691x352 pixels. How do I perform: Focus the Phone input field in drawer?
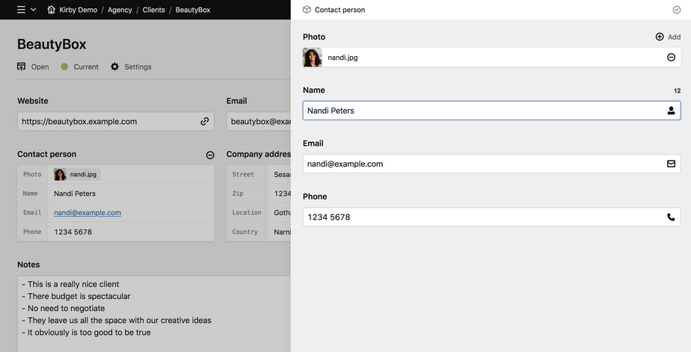tap(479, 217)
